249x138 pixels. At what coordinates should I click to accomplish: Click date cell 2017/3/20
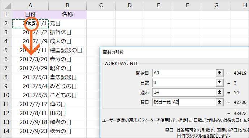pos(30,59)
